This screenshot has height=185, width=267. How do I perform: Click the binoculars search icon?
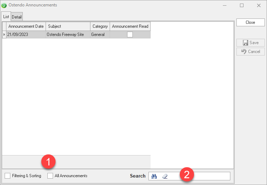click(x=154, y=176)
